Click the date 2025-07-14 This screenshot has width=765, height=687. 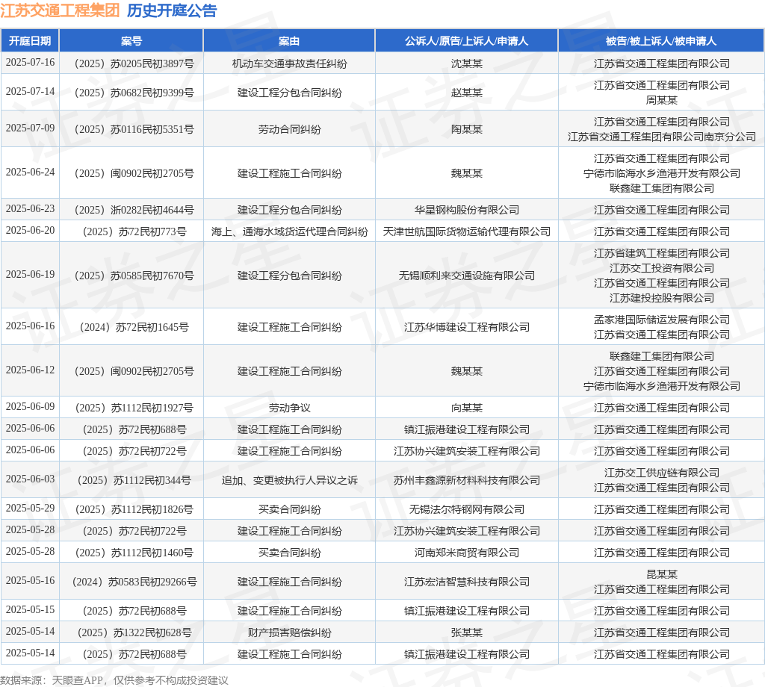30,92
